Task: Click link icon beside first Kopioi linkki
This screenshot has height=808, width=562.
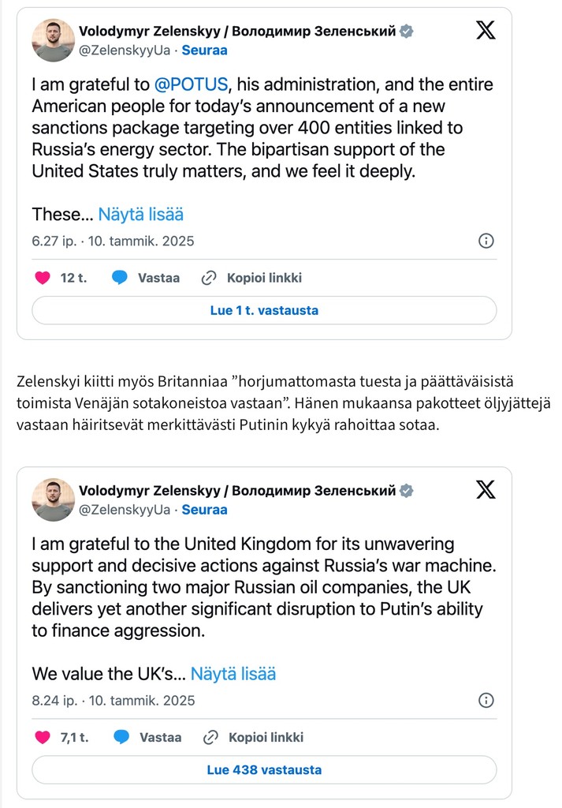Action: [x=208, y=278]
